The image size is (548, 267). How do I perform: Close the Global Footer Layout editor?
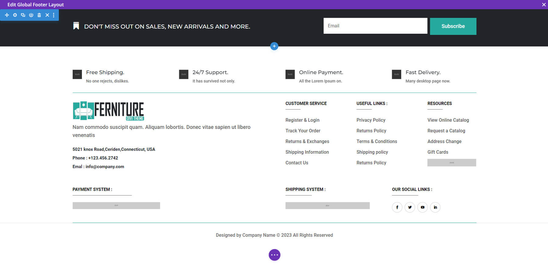pyautogui.click(x=543, y=5)
